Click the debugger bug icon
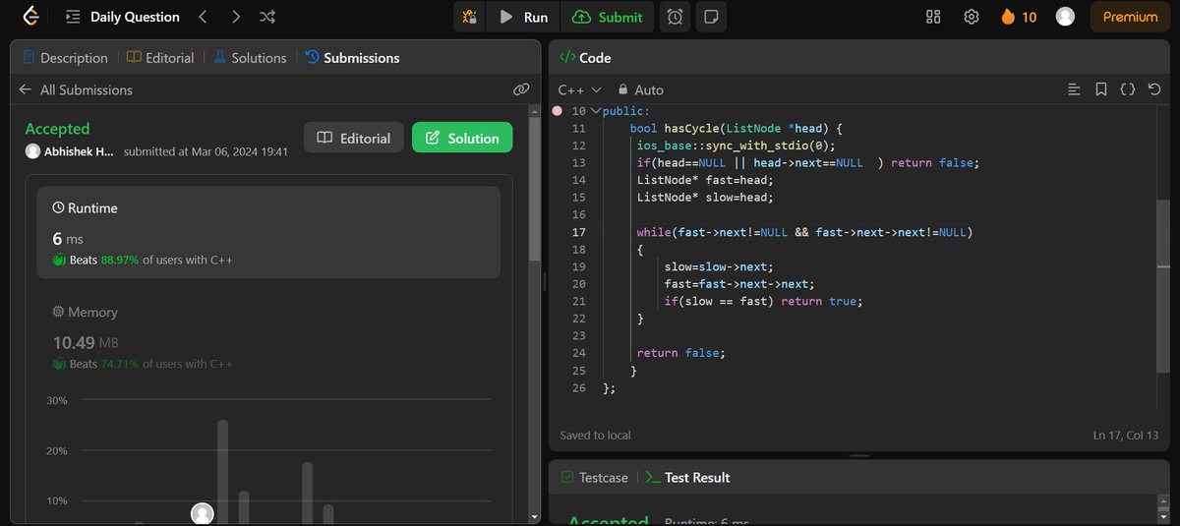This screenshot has height=526, width=1180. pos(471,17)
